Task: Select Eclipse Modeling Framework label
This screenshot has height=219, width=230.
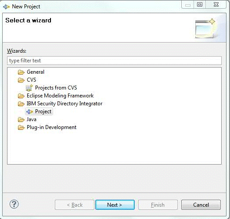Action: (x=60, y=96)
